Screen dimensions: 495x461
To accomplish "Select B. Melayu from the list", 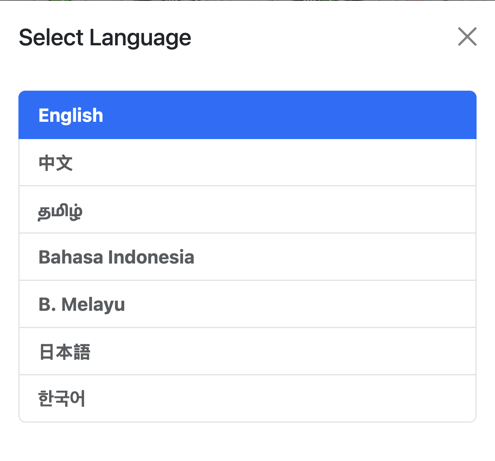I will [x=247, y=304].
